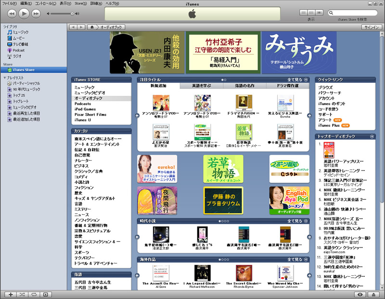Switch to album grouped view button
Viewport: 385px width, 299px height.
311,13
